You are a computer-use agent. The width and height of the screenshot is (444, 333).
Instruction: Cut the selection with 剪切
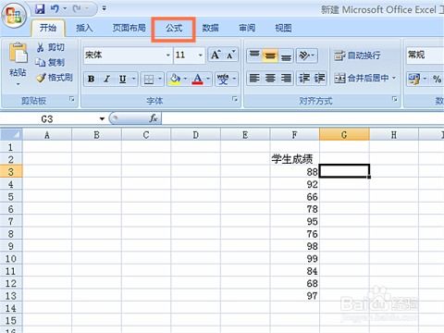tap(51, 47)
